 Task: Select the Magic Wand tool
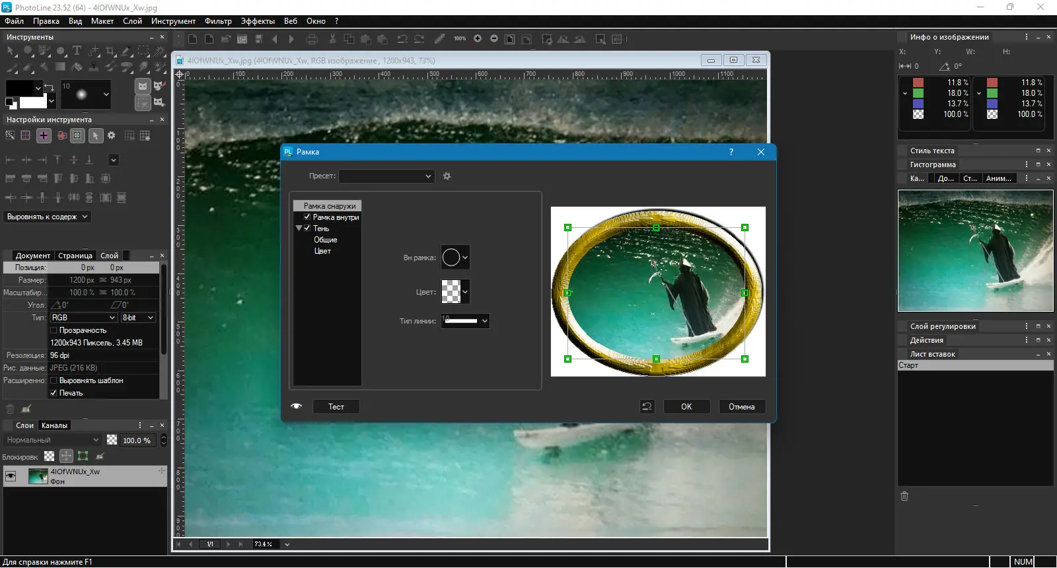(159, 51)
